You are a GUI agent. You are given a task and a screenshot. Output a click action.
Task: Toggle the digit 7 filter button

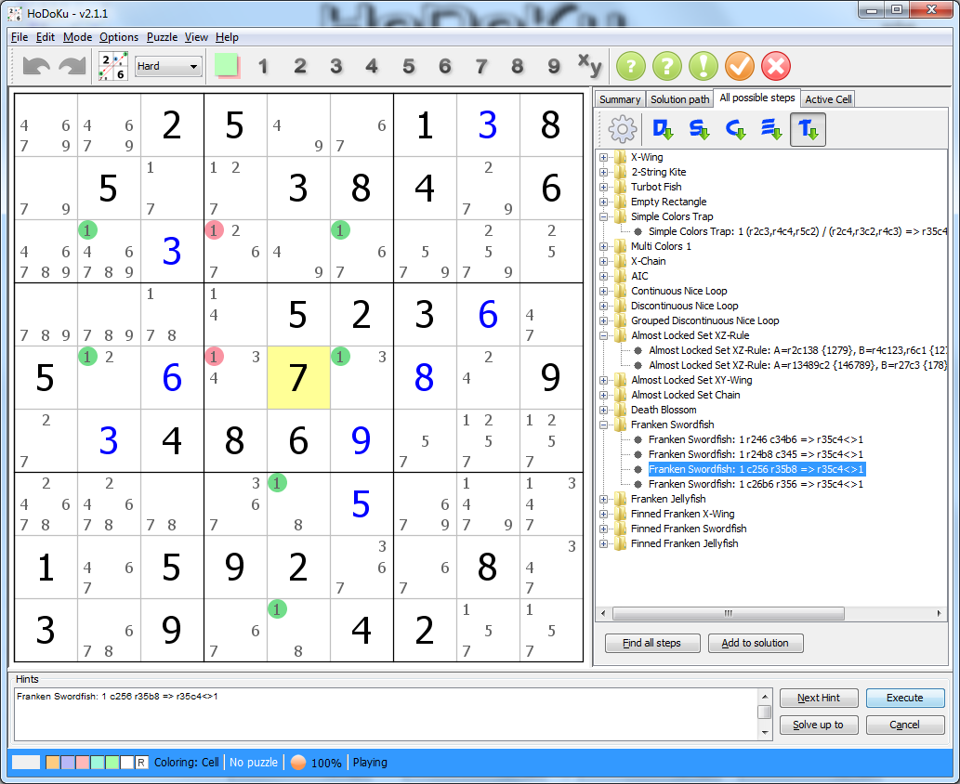[480, 67]
